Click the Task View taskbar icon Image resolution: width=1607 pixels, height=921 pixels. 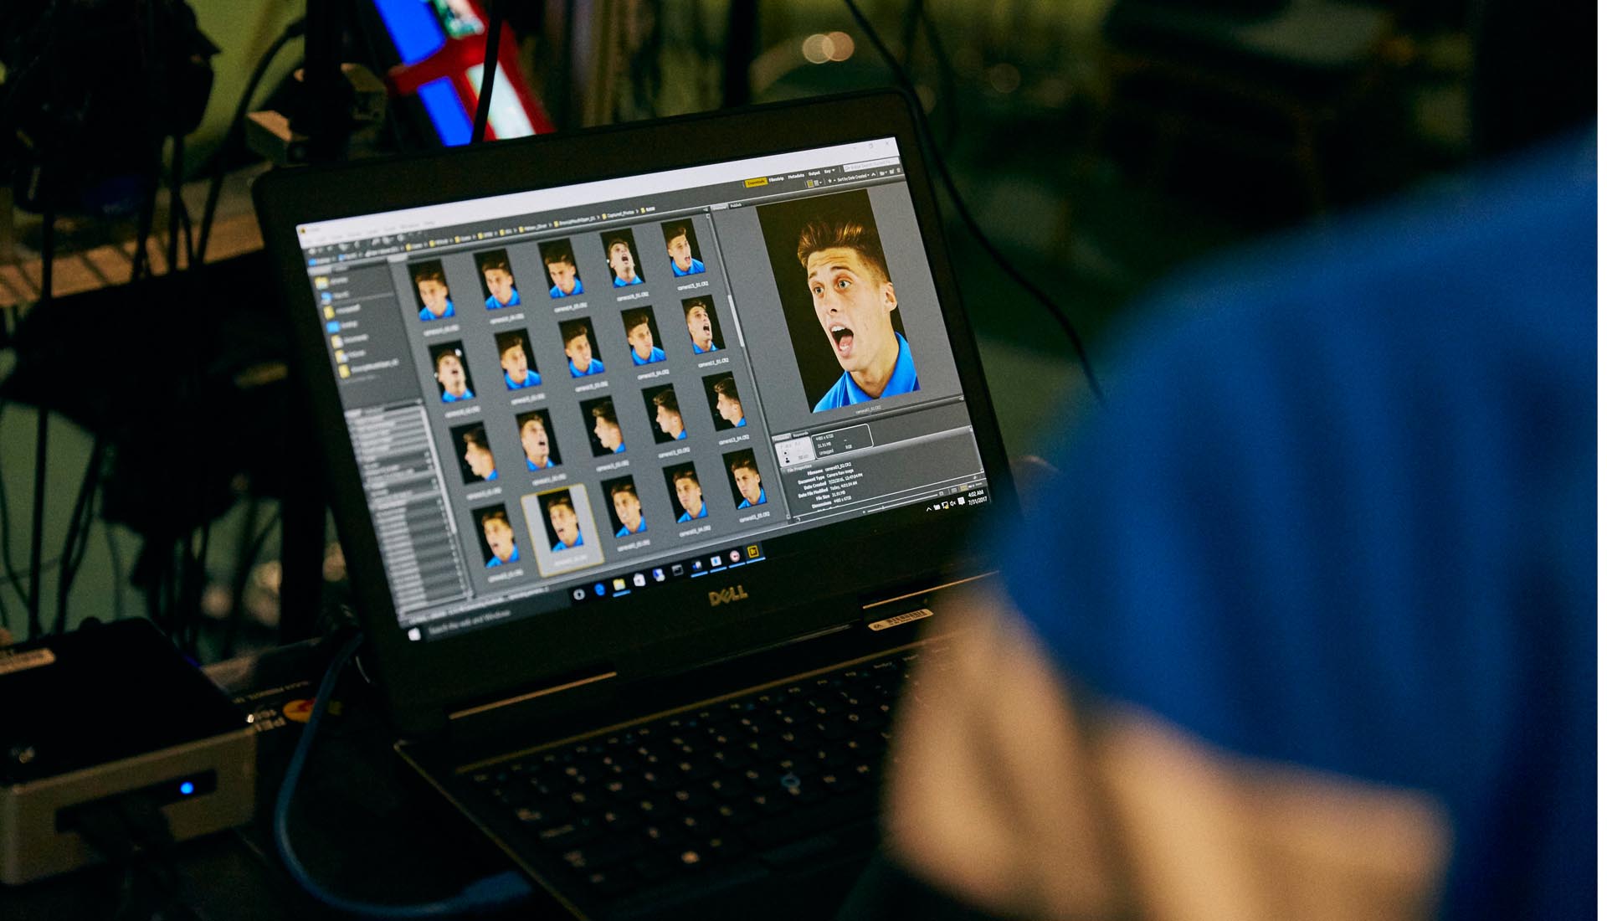[579, 594]
